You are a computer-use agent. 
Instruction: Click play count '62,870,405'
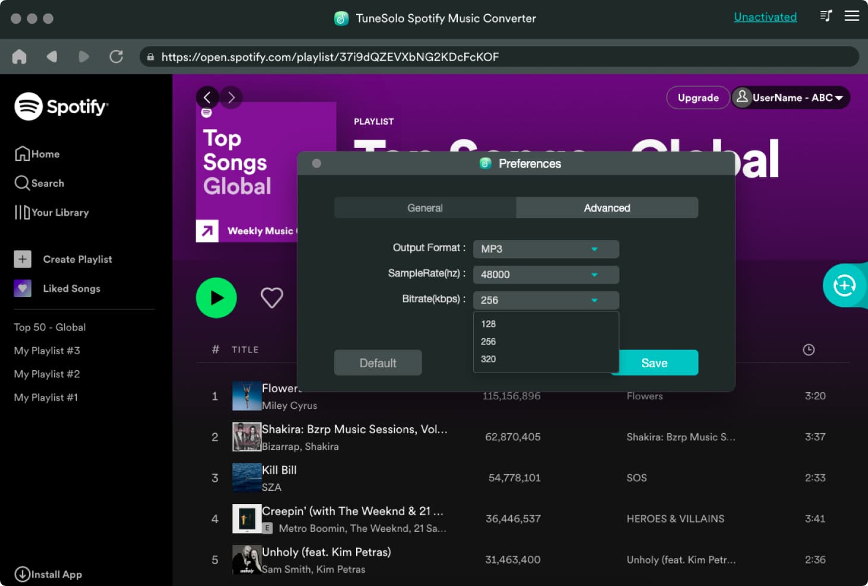[513, 437]
